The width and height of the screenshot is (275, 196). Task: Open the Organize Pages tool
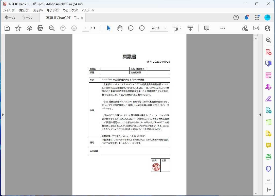click(268, 75)
